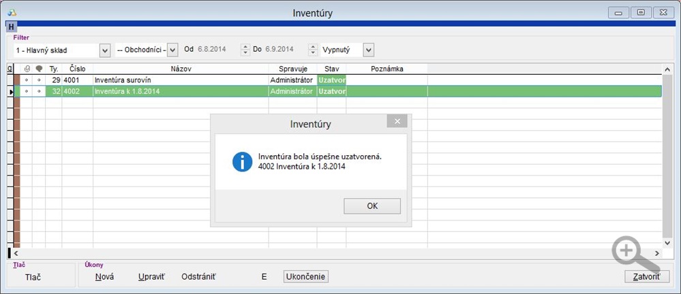Click the Ukončenie button

pyautogui.click(x=306, y=276)
